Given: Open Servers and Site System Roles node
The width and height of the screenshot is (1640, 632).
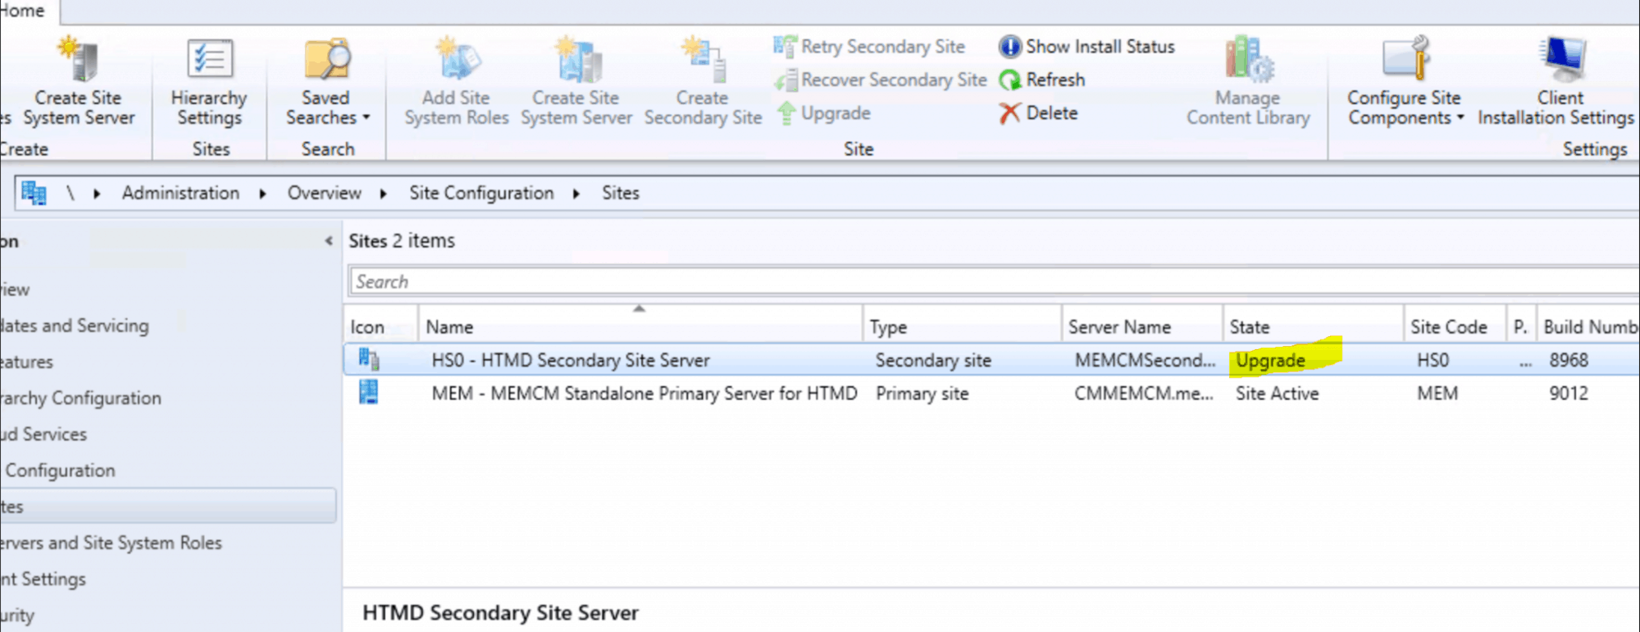Looking at the screenshot, I should coord(112,543).
